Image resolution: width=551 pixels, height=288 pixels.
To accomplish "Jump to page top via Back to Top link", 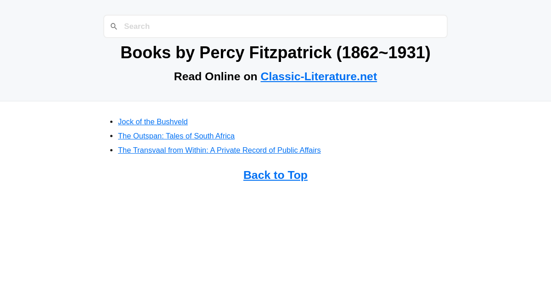I will tap(275, 175).
